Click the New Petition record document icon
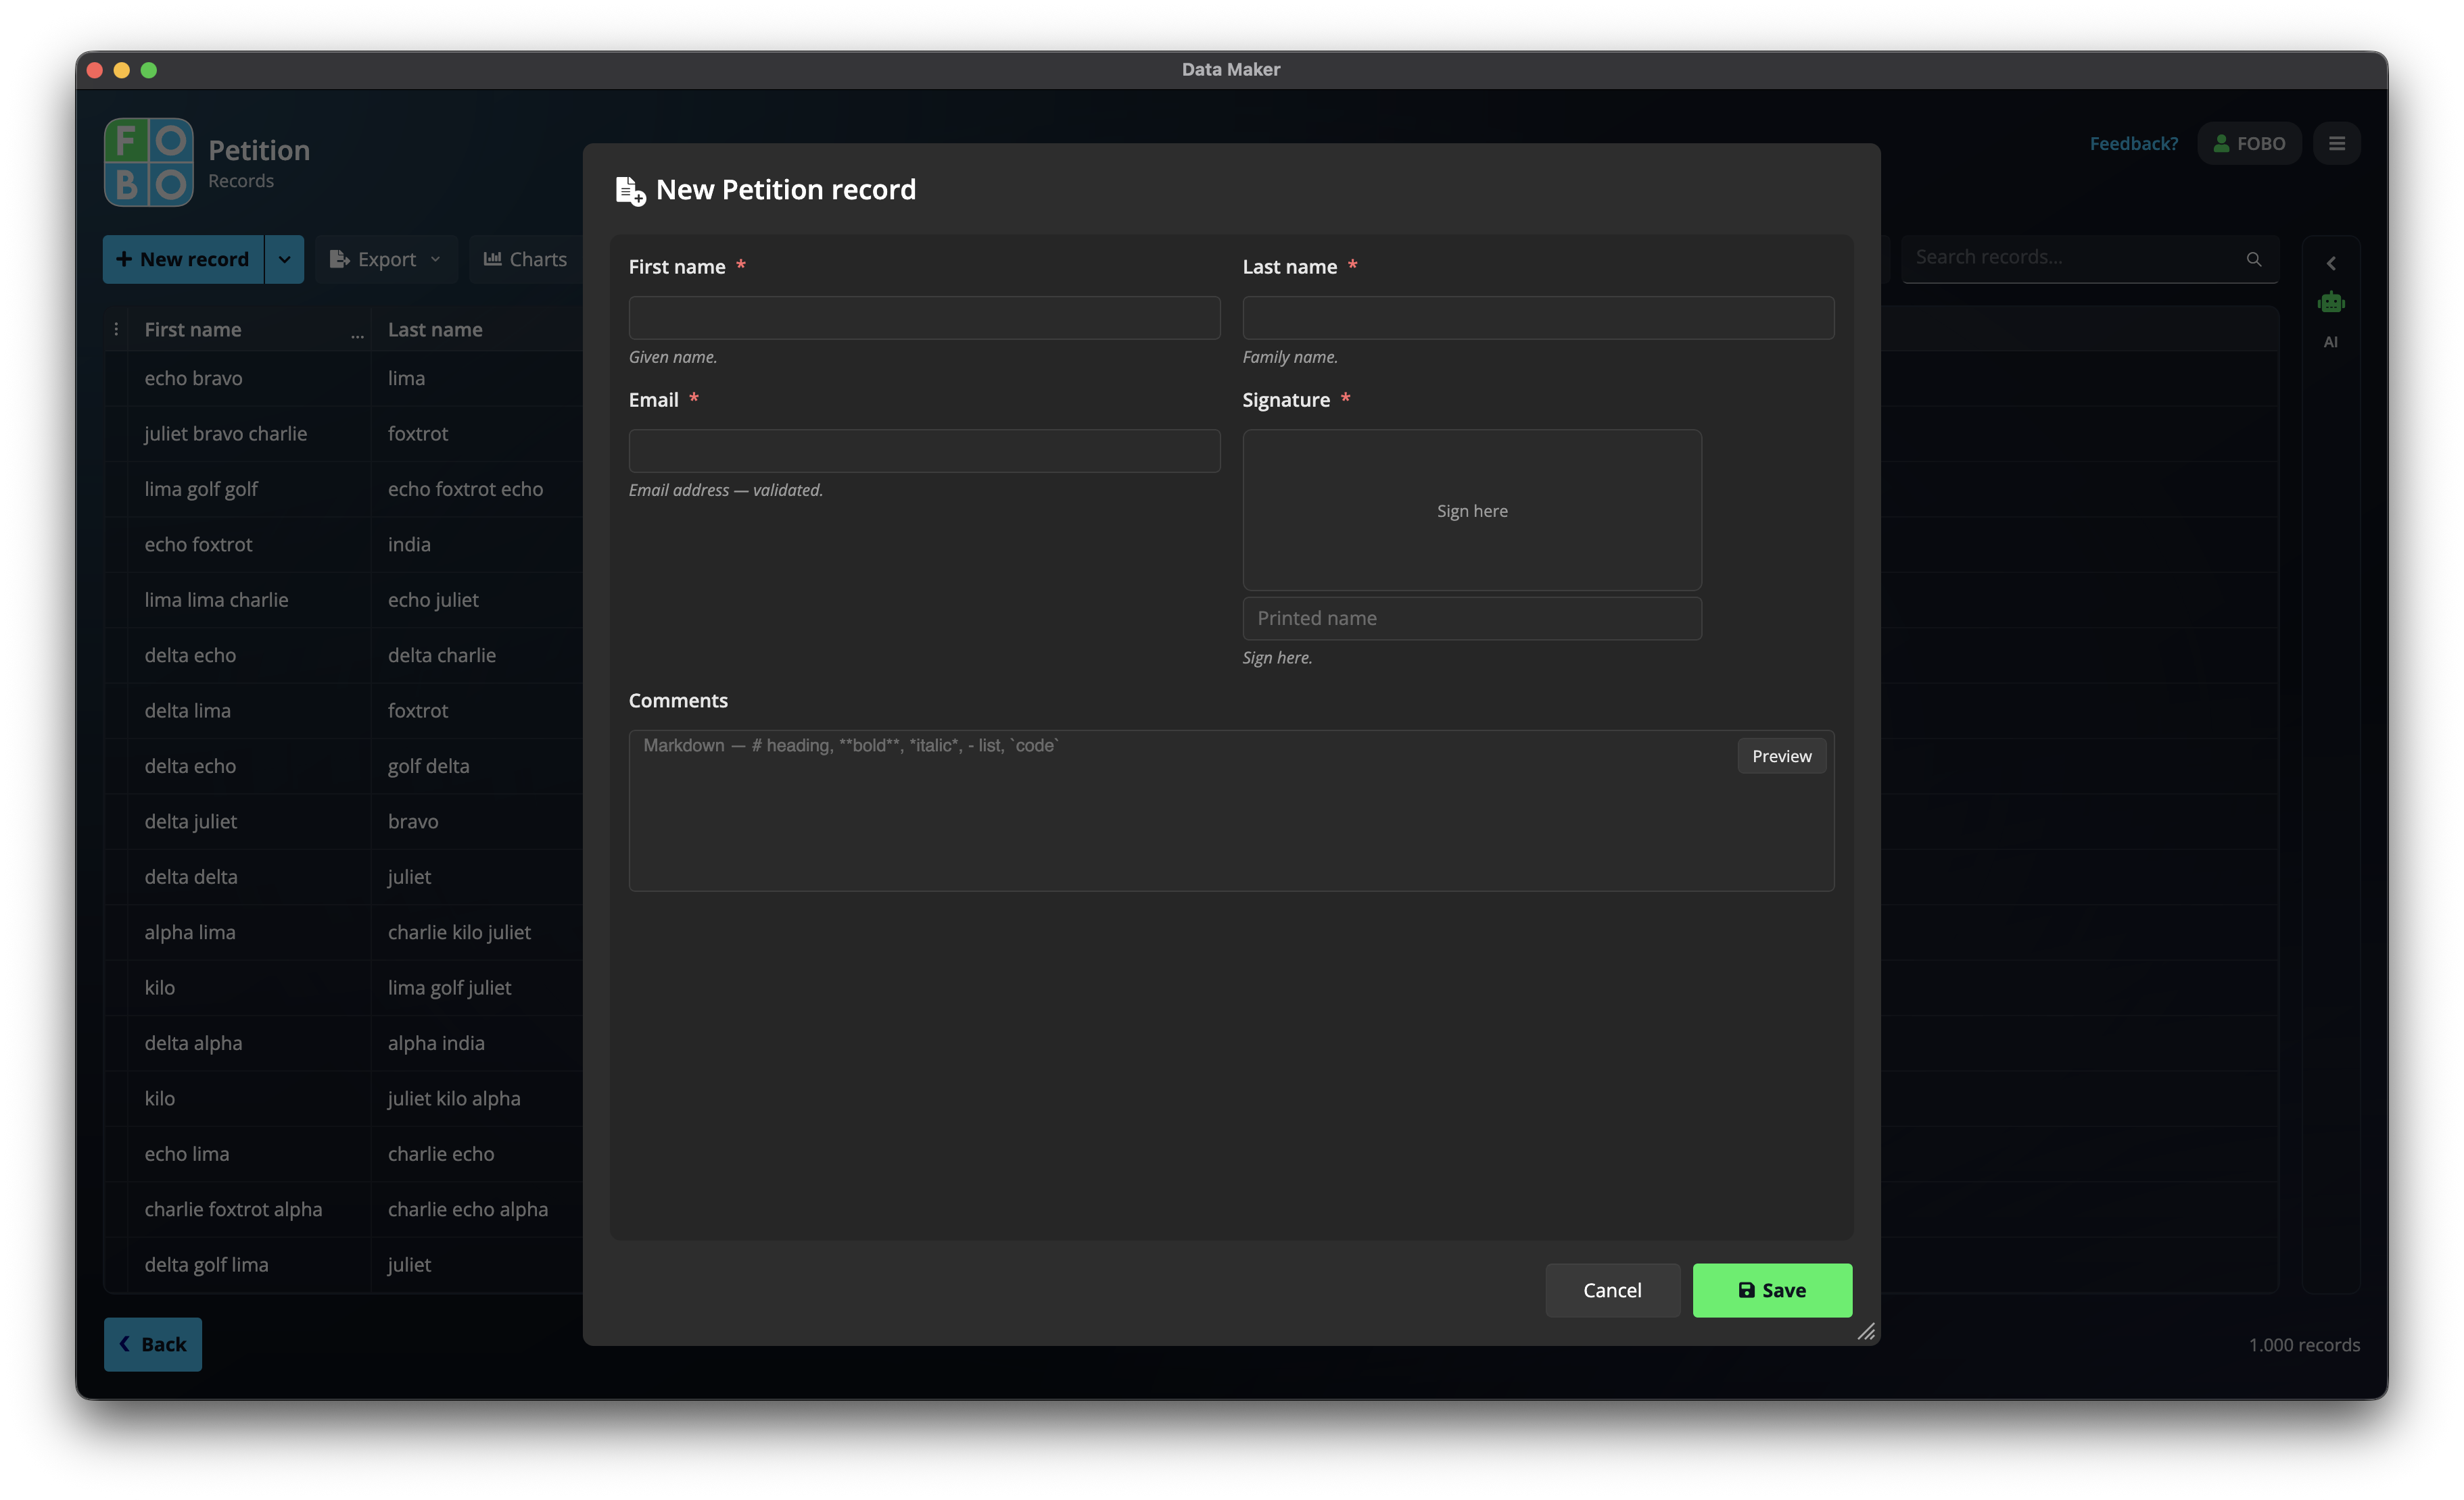This screenshot has width=2464, height=1500. [x=630, y=190]
